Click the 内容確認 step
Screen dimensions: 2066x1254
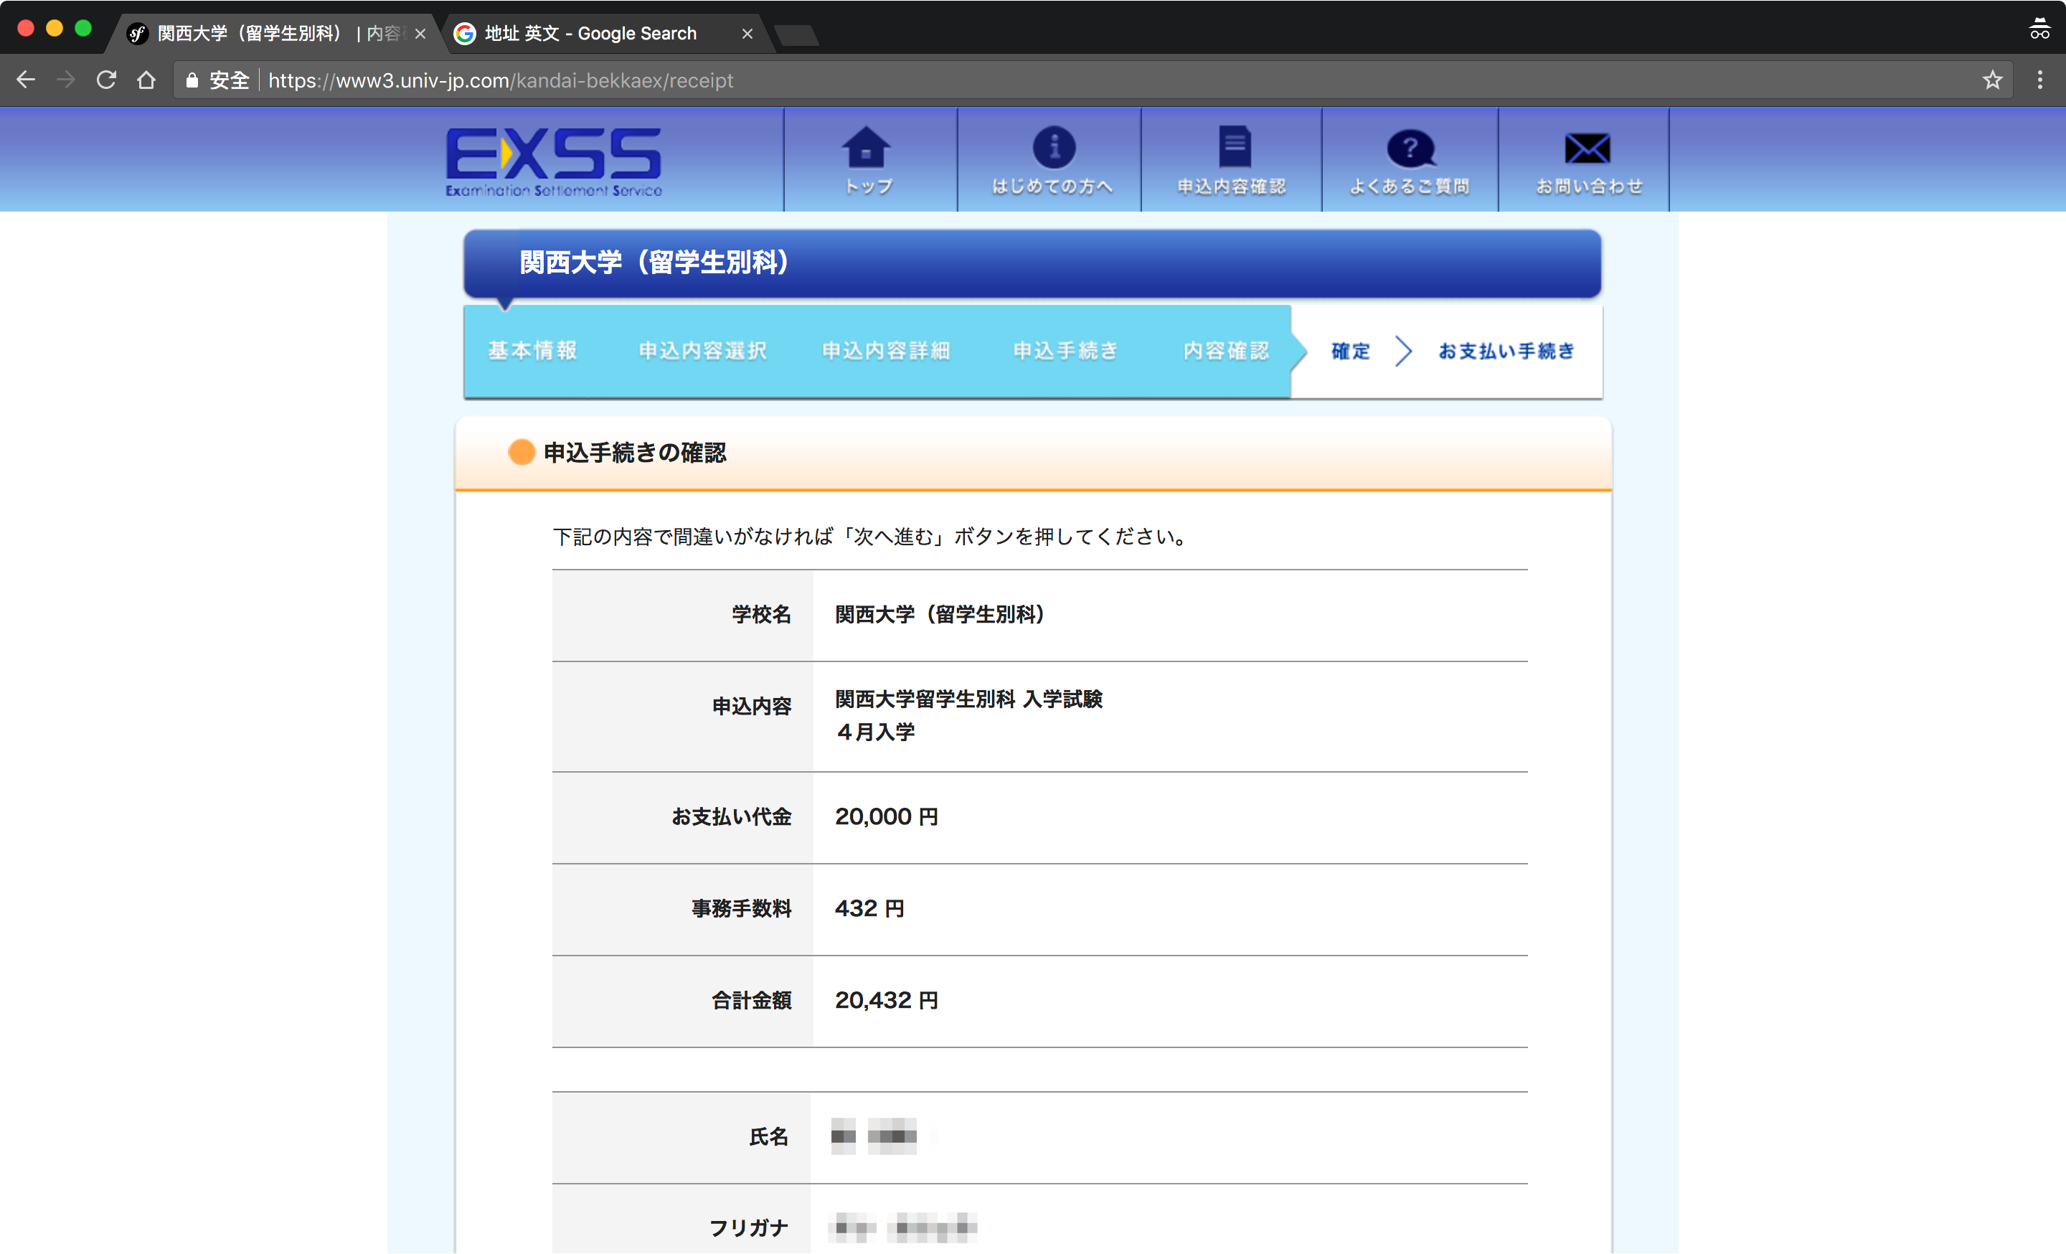click(1226, 350)
